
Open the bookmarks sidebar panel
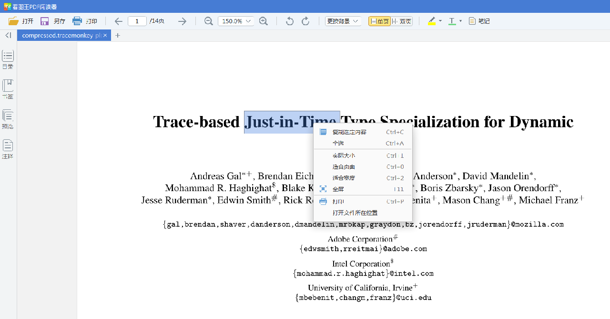[8, 89]
